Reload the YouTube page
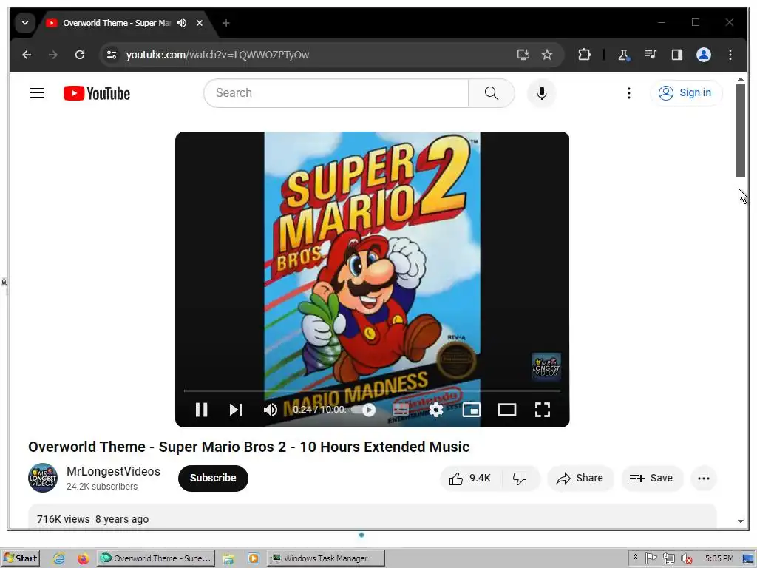Viewport: 757px width, 568px height. point(80,55)
